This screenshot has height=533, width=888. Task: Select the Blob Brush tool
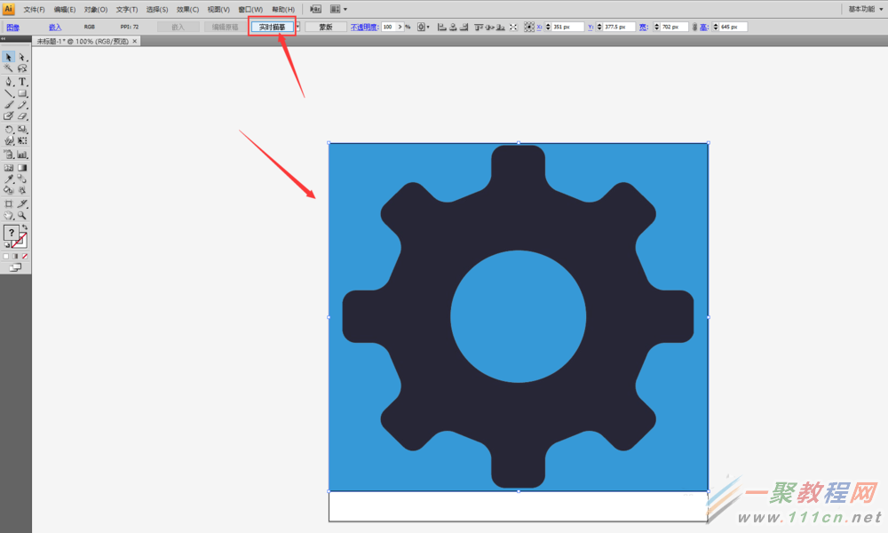(9, 116)
